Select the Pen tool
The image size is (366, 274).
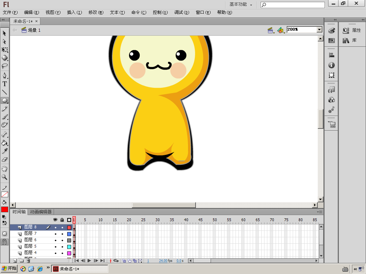4,76
